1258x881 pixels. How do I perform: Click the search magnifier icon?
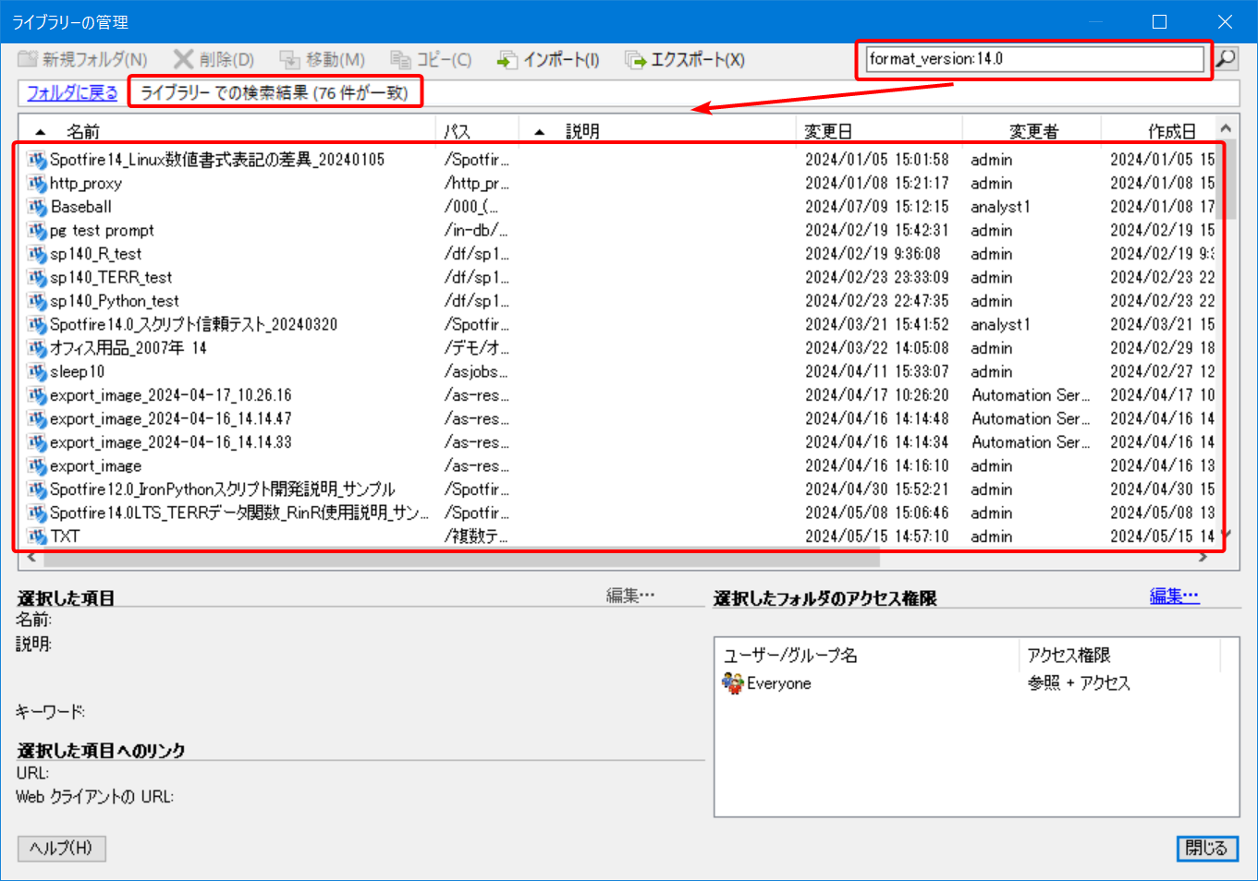(1226, 59)
